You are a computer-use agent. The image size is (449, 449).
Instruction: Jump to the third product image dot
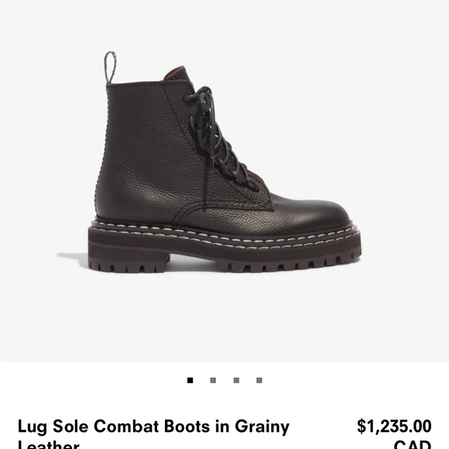click(236, 380)
